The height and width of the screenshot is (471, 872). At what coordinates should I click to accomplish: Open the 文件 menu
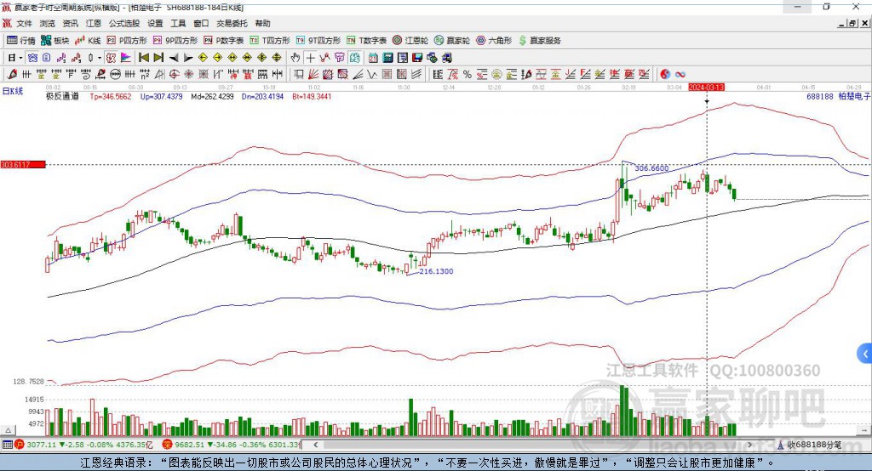pos(24,23)
